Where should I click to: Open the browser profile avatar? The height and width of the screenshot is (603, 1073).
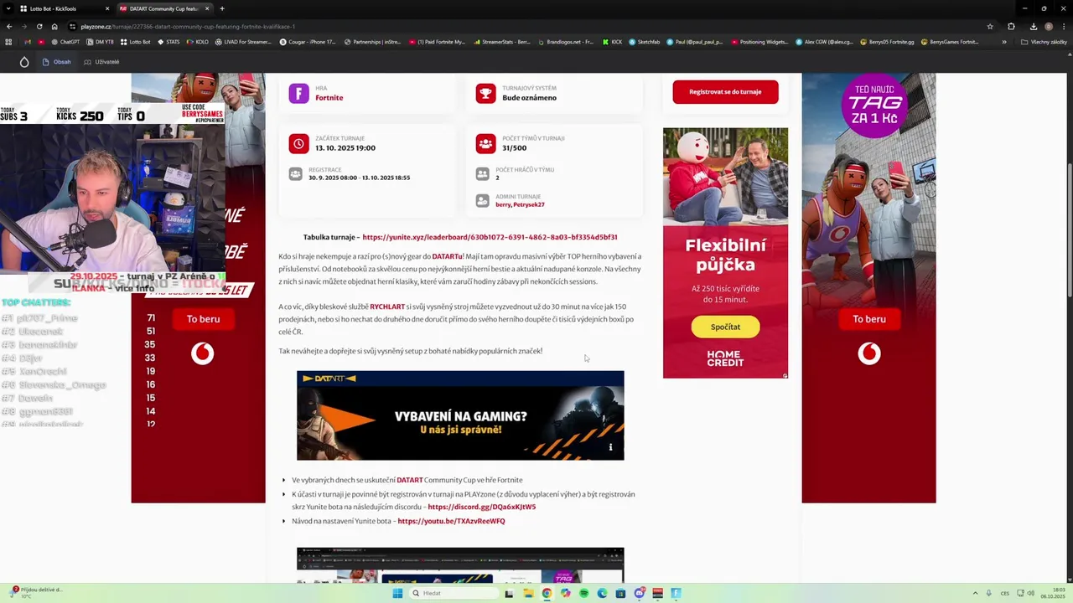1048,26
